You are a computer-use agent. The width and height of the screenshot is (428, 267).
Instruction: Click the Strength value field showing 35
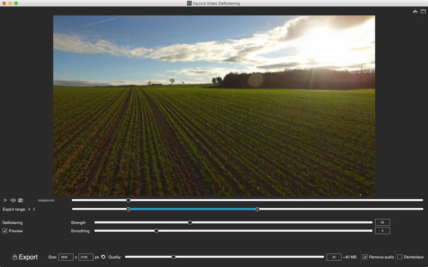(x=382, y=222)
